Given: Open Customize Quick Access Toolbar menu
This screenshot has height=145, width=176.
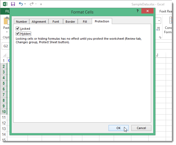Looking at the screenshot, I should coord(41,4).
